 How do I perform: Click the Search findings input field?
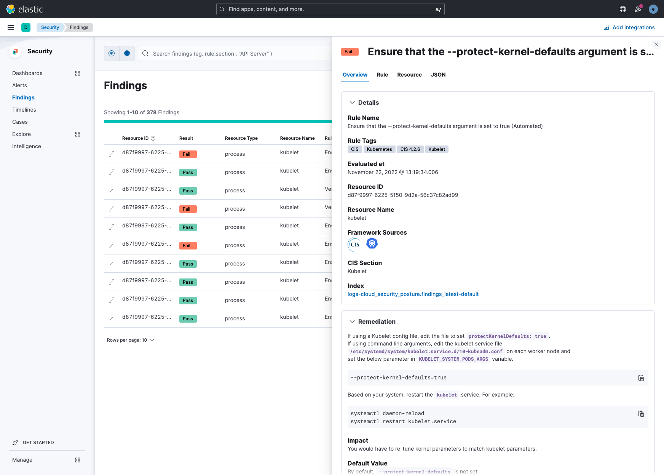pyautogui.click(x=236, y=54)
